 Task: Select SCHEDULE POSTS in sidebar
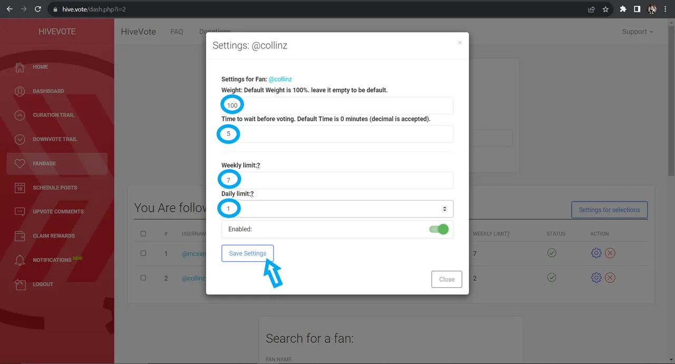click(x=55, y=188)
